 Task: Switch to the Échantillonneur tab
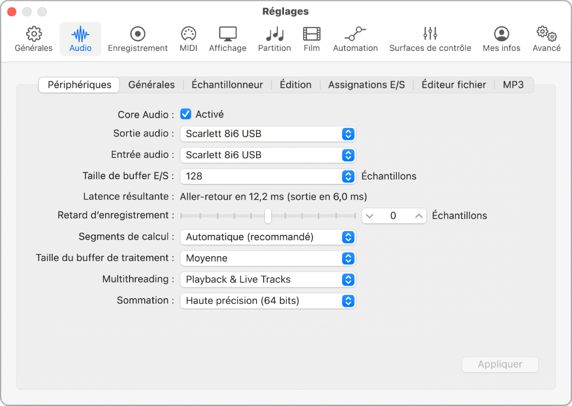pos(227,85)
